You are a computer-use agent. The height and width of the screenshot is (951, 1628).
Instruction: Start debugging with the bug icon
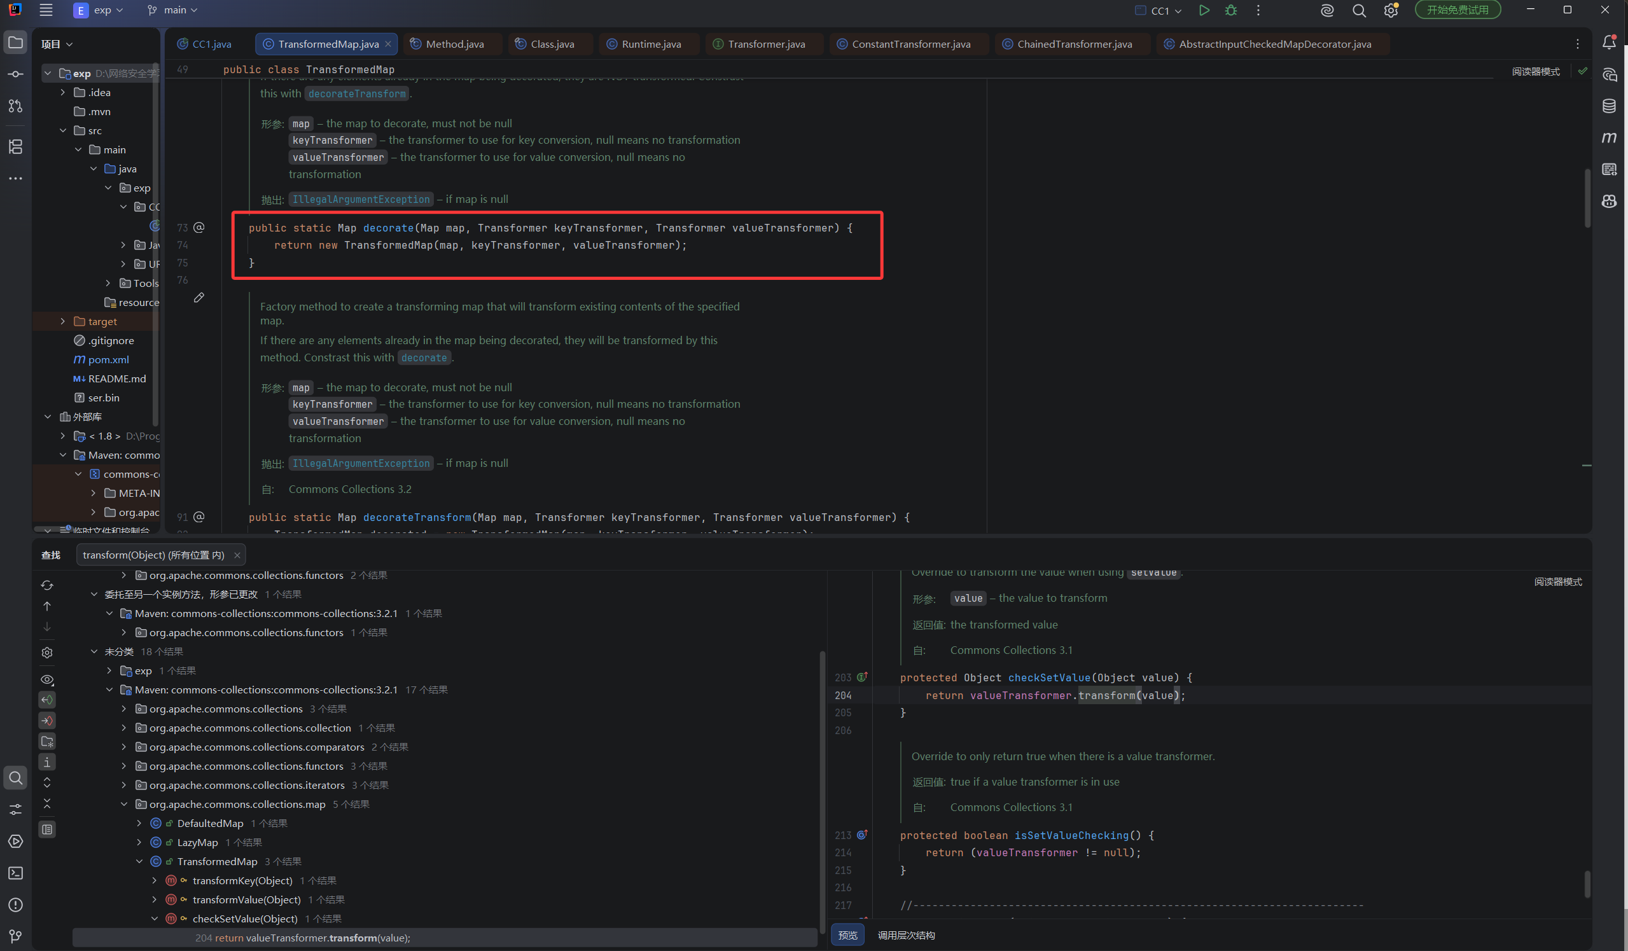[1231, 10]
